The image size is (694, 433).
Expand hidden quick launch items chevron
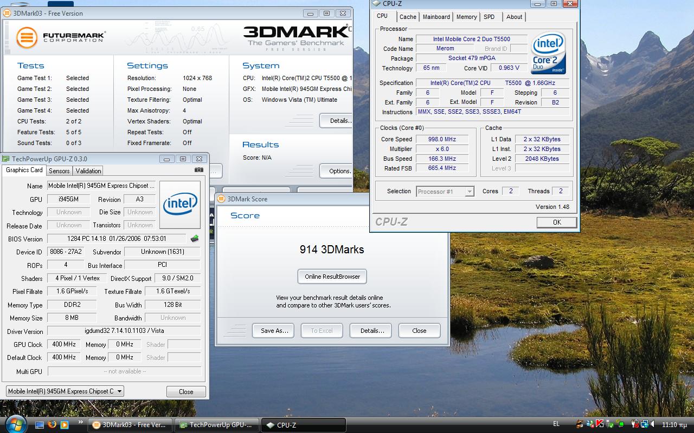click(81, 422)
